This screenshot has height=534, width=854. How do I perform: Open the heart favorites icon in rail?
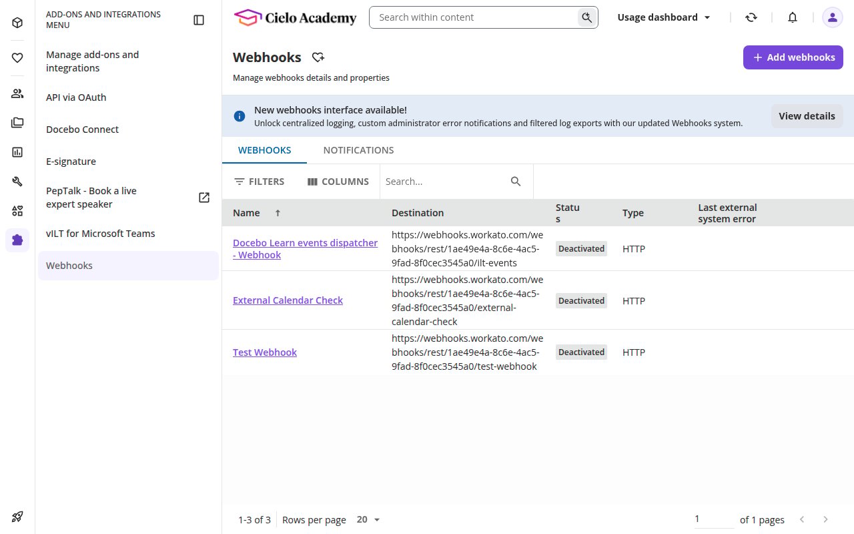(17, 58)
